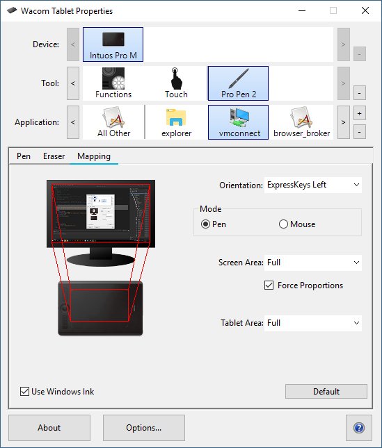Open the Orientation dropdown

pos(313,185)
